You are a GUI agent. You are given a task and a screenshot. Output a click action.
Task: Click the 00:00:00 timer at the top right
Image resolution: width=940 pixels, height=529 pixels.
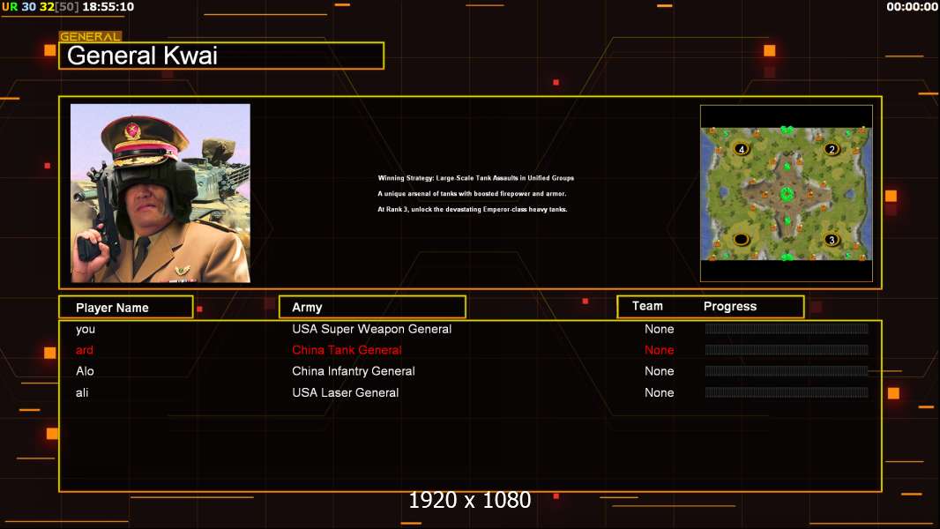point(912,7)
